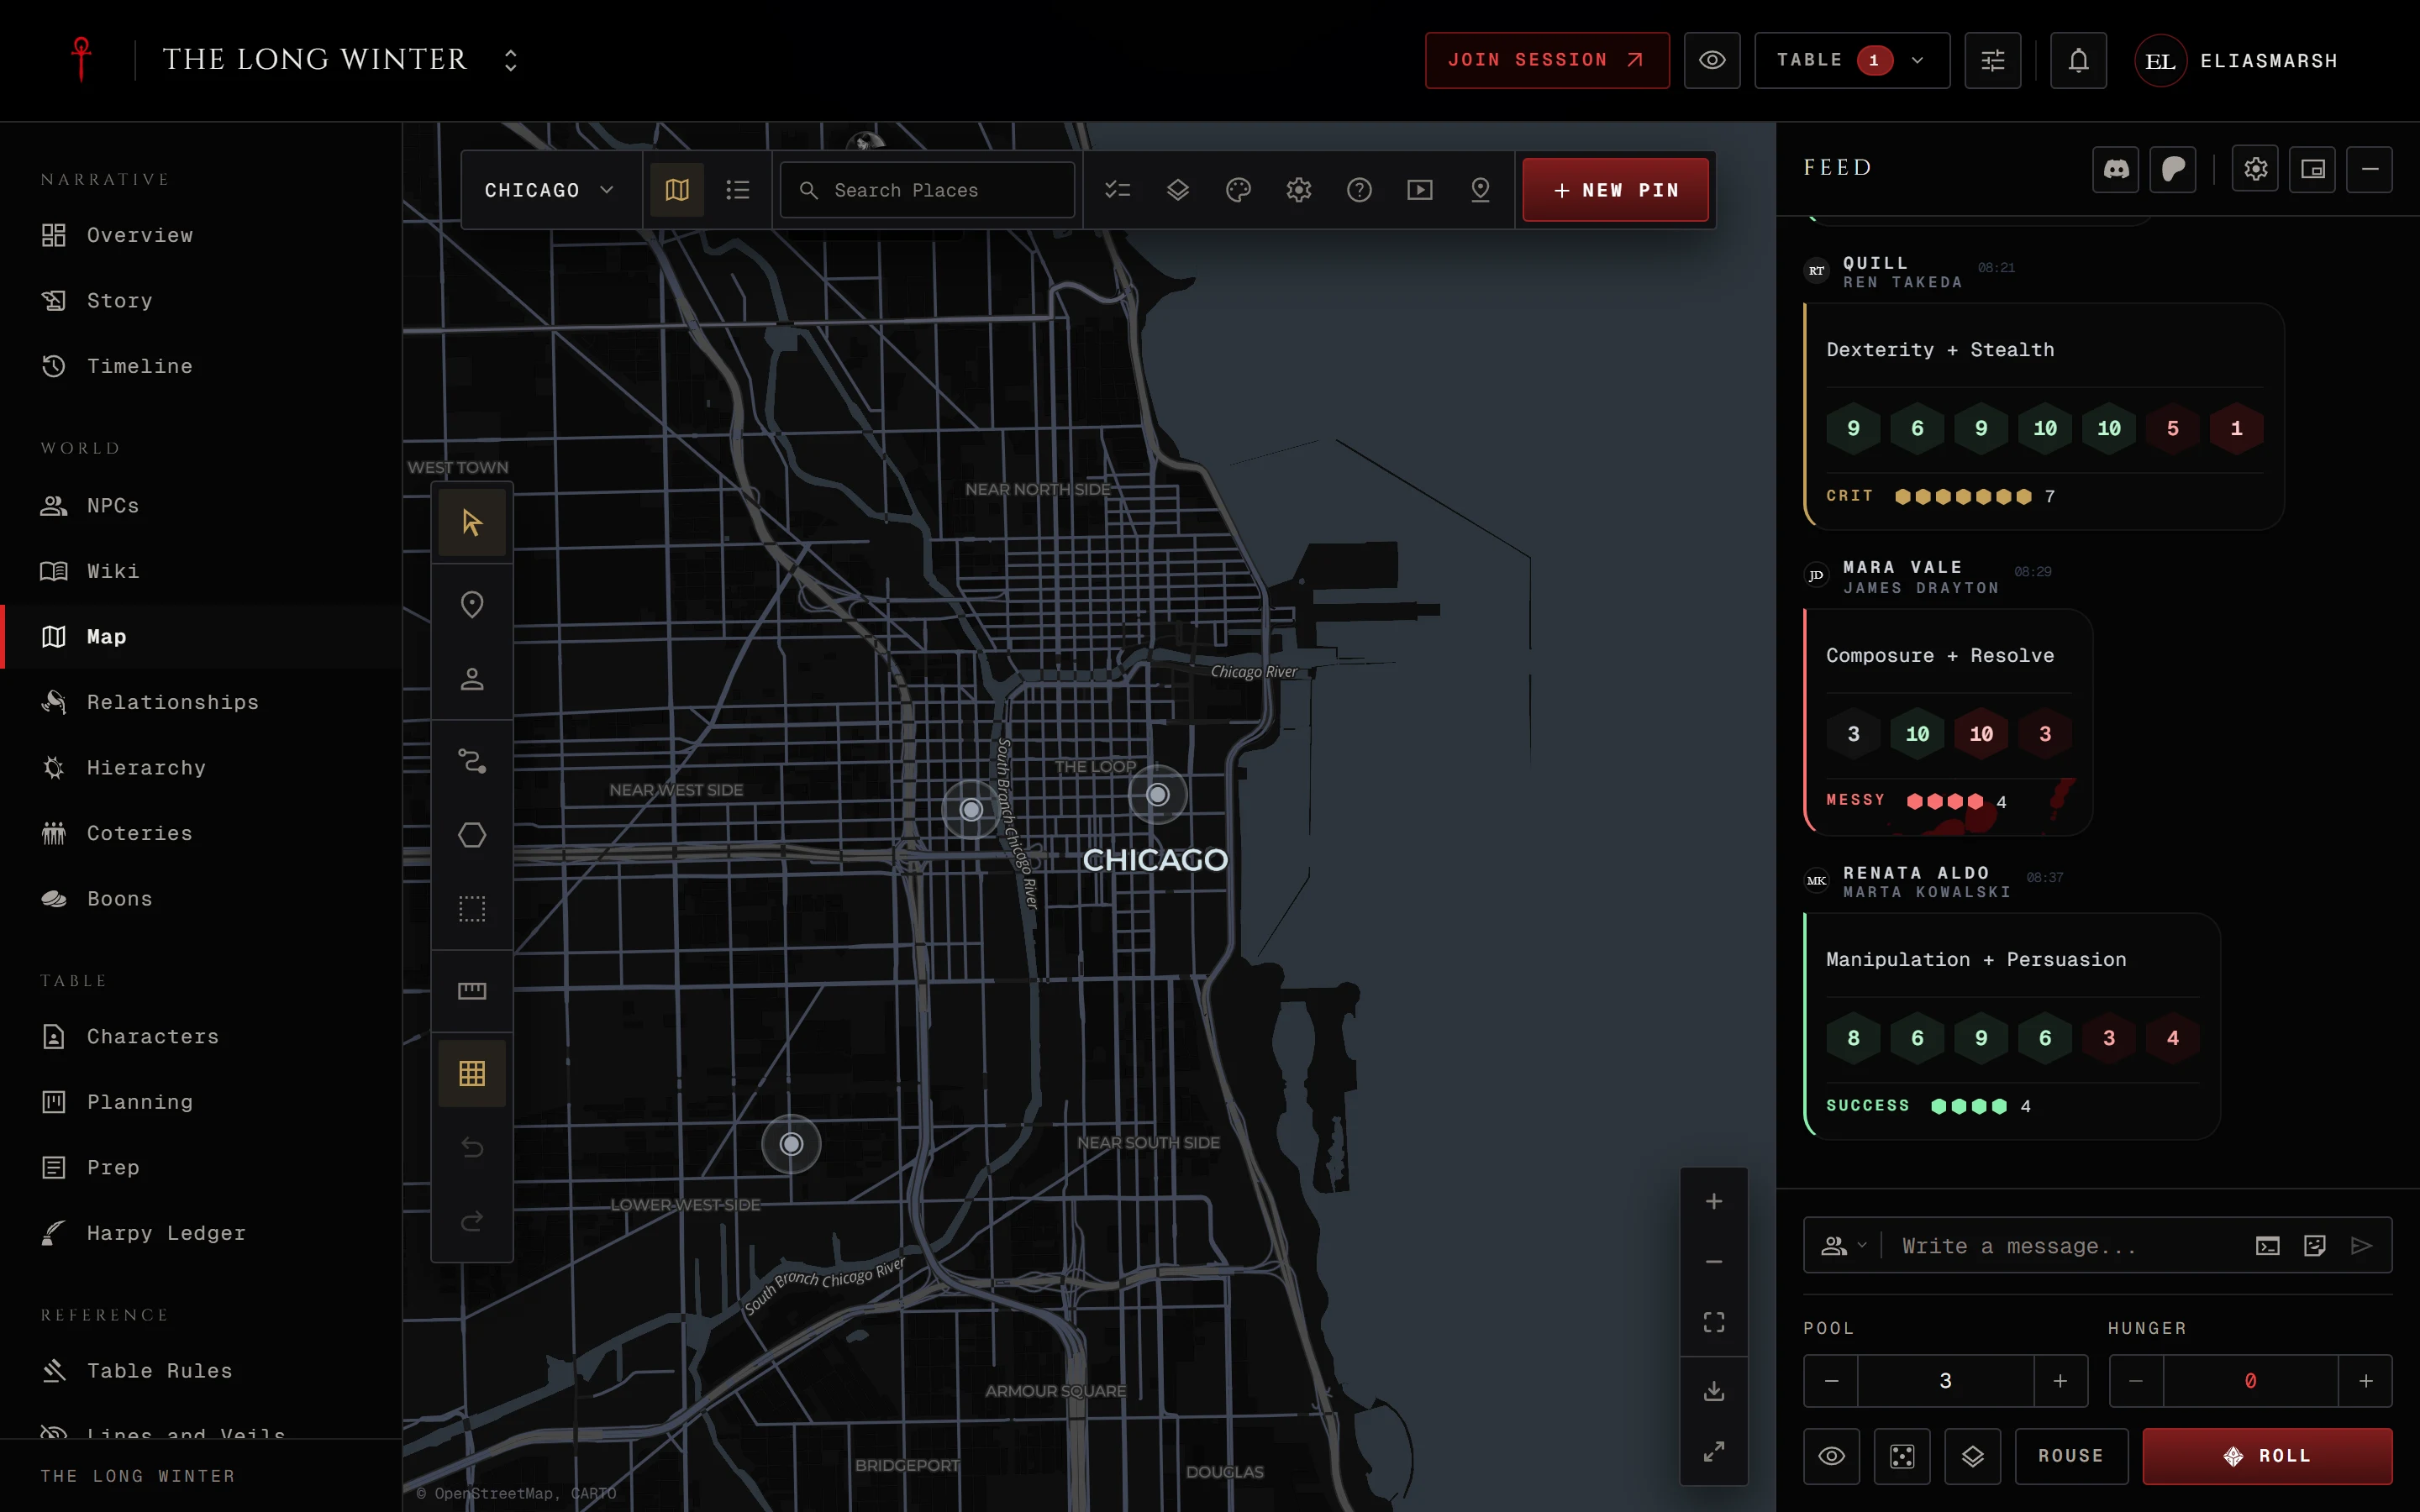This screenshot has height=1512, width=2420.
Task: Go to the Timeline page
Action: tap(201, 366)
